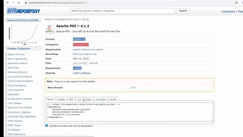
Task: Open the poi breadcrumb link
Action: [77, 19]
